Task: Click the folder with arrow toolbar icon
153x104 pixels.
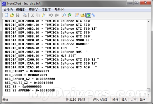Action: 82,15
